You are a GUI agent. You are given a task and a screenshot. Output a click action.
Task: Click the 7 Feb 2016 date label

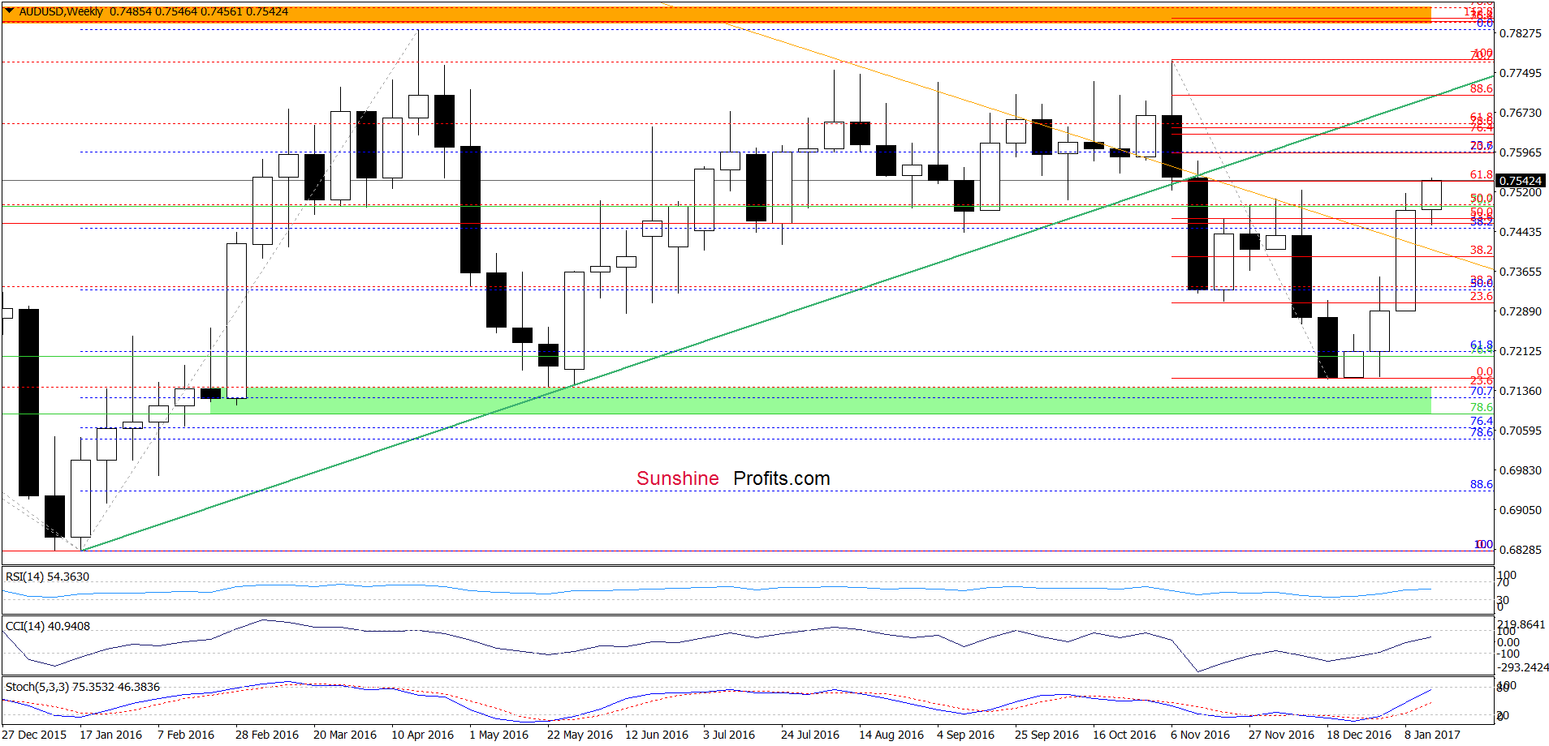tap(186, 735)
